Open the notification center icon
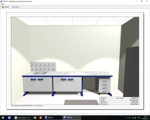 click(149, 117)
